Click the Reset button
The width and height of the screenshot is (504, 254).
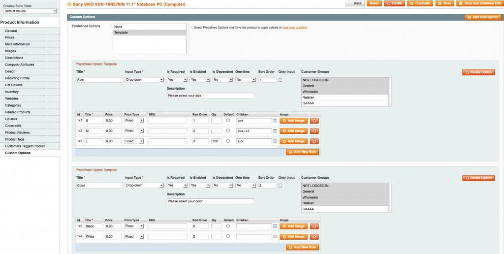click(x=374, y=3)
